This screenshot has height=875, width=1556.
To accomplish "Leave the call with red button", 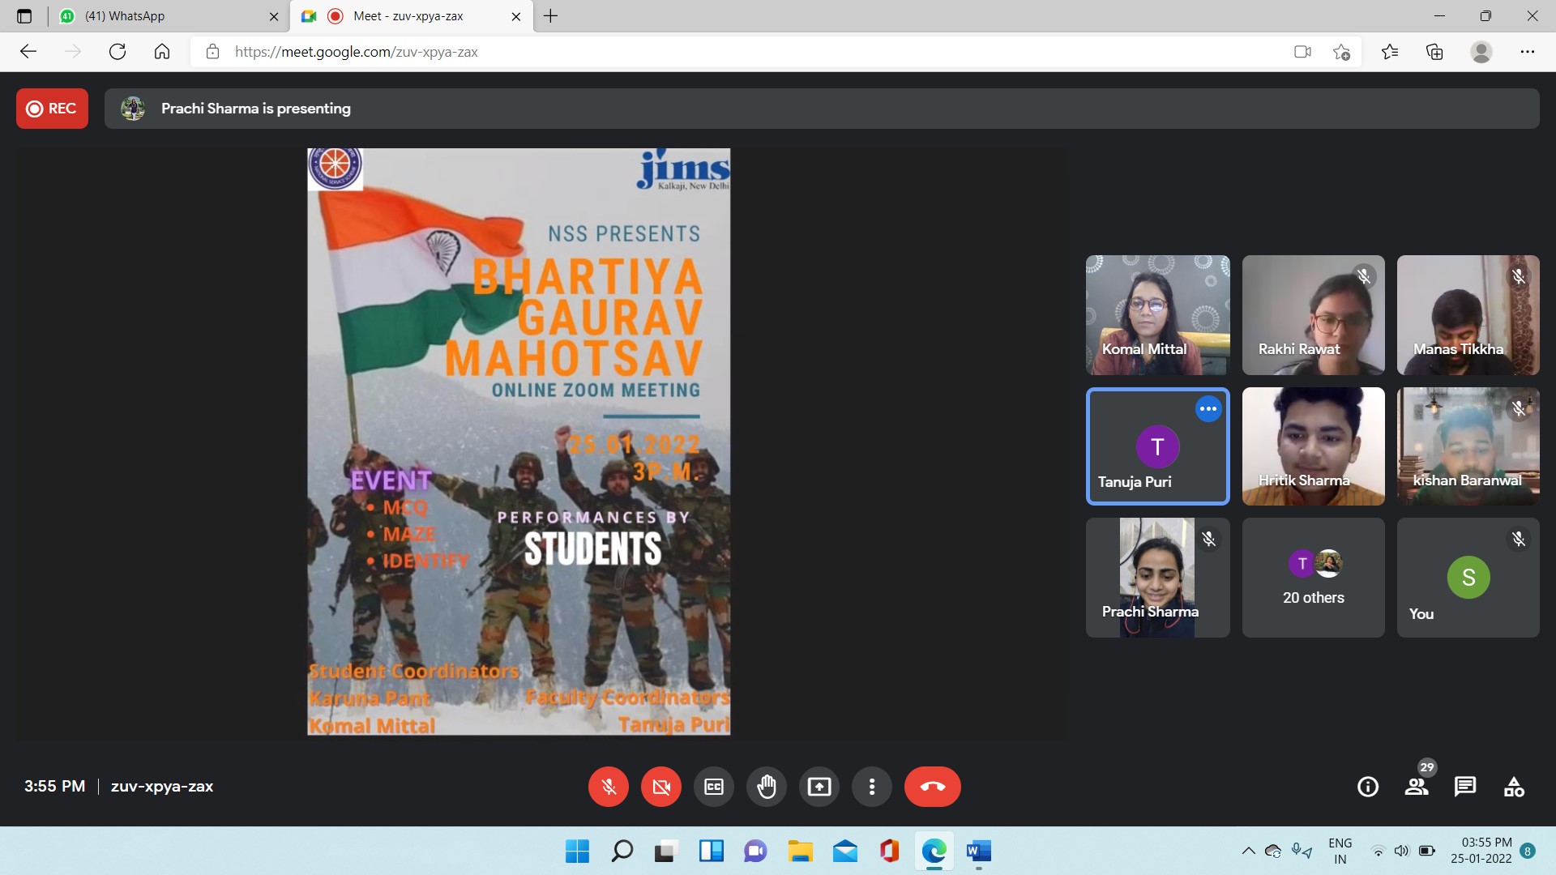I will pos(932,787).
